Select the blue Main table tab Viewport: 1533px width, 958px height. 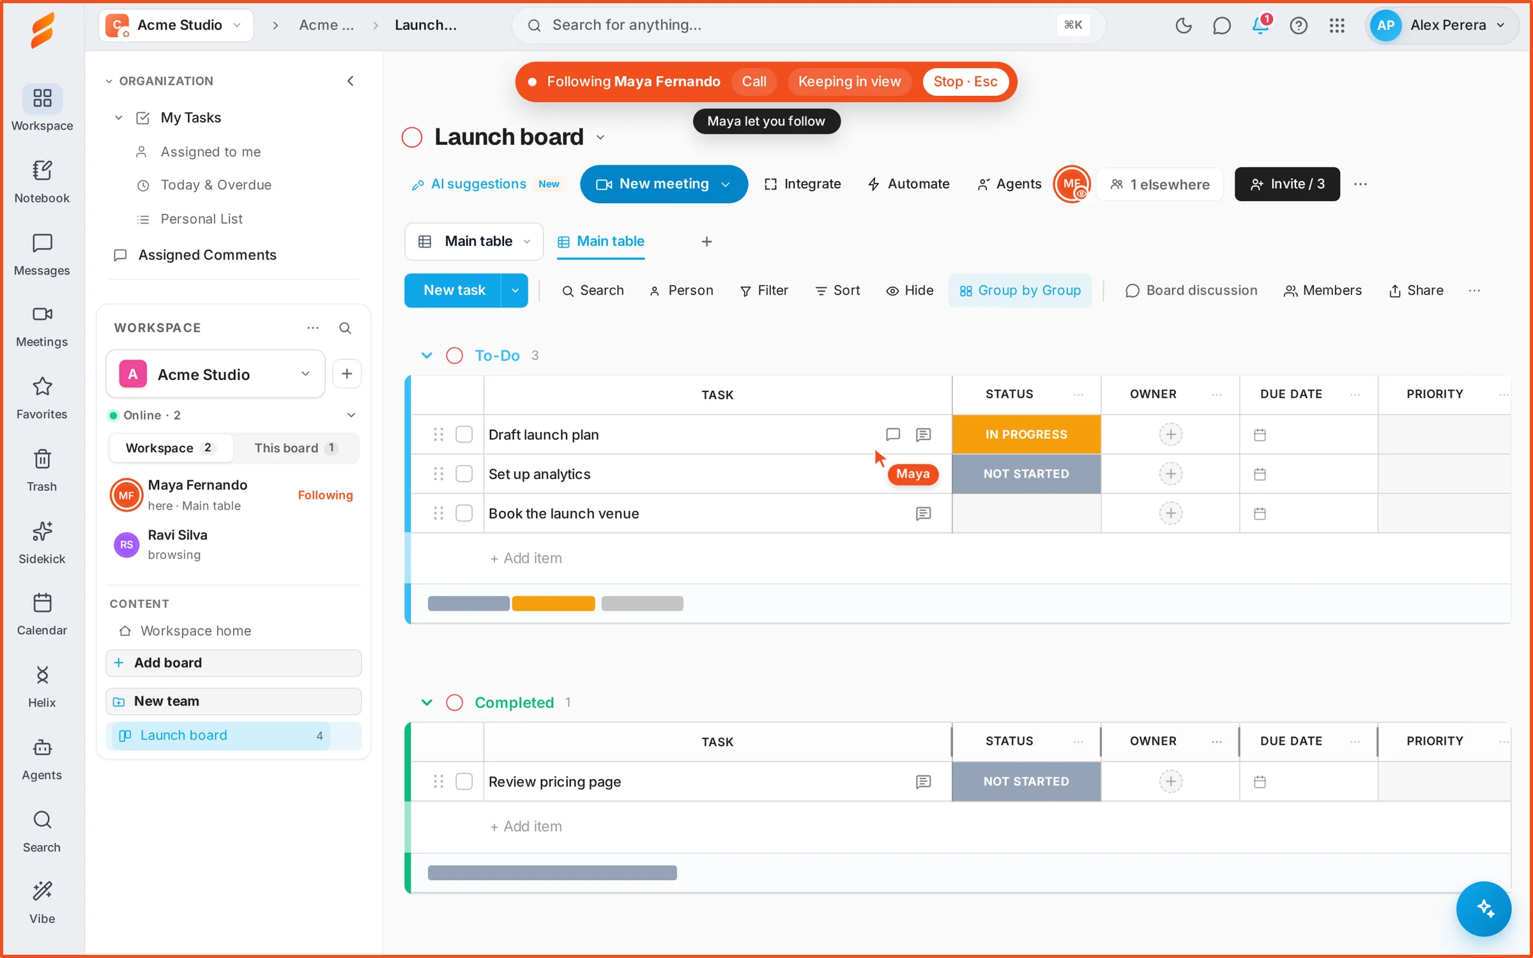point(600,241)
